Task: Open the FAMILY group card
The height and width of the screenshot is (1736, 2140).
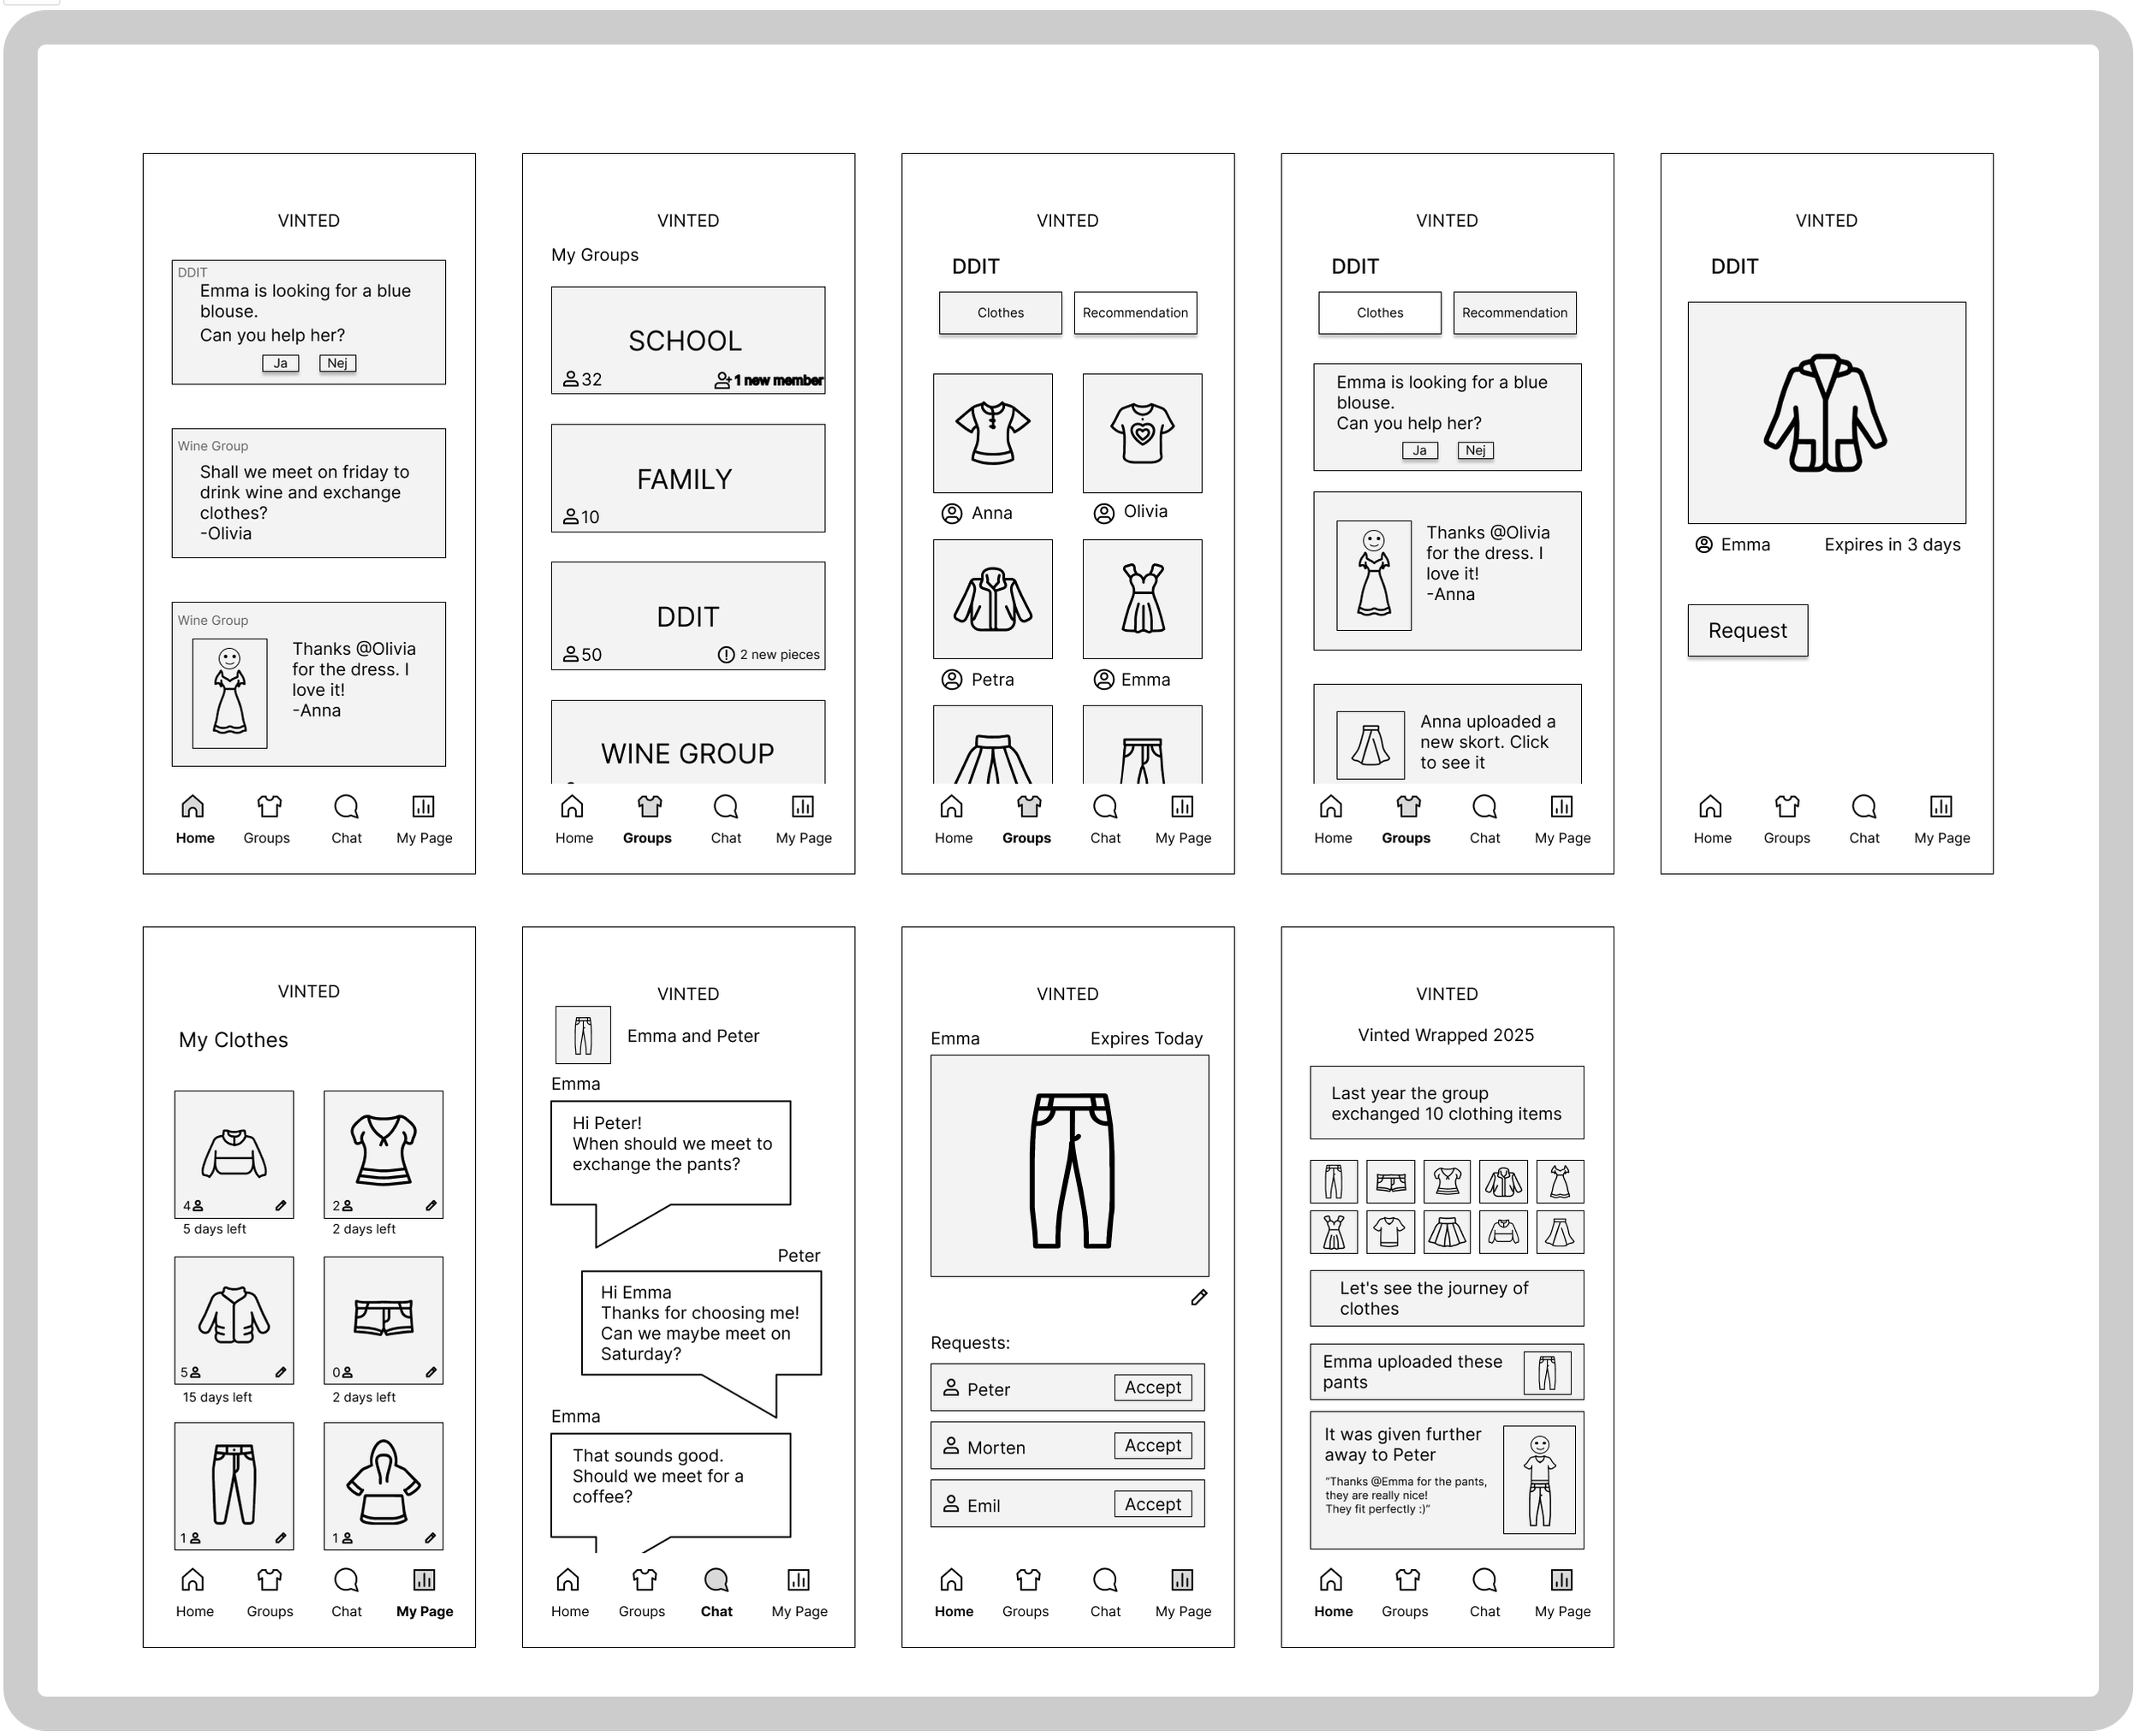Action: click(689, 479)
